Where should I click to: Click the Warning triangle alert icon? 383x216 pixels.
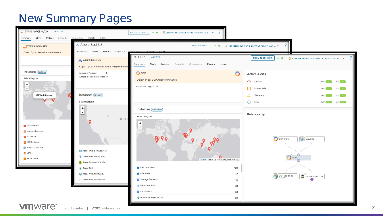pos(249,95)
